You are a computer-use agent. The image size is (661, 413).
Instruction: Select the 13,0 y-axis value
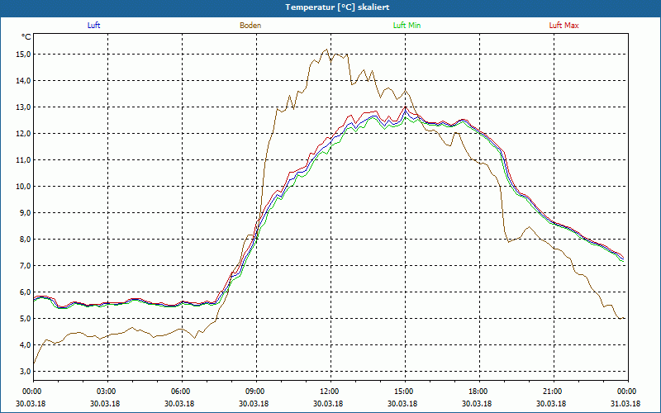click(24, 107)
